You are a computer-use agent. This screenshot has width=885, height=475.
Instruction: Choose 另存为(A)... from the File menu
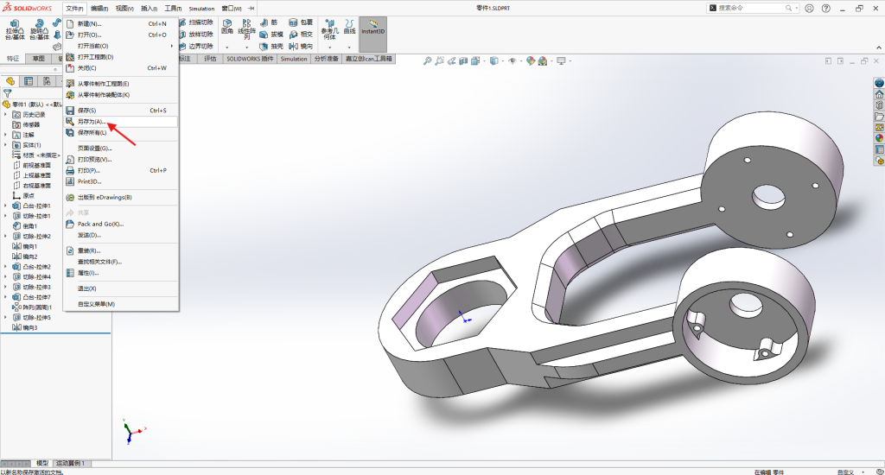(91, 122)
